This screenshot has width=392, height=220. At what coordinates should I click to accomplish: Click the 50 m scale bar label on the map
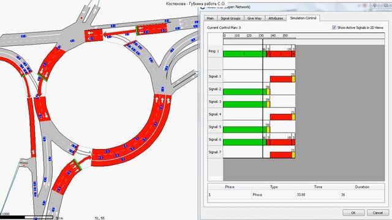(x=59, y=218)
